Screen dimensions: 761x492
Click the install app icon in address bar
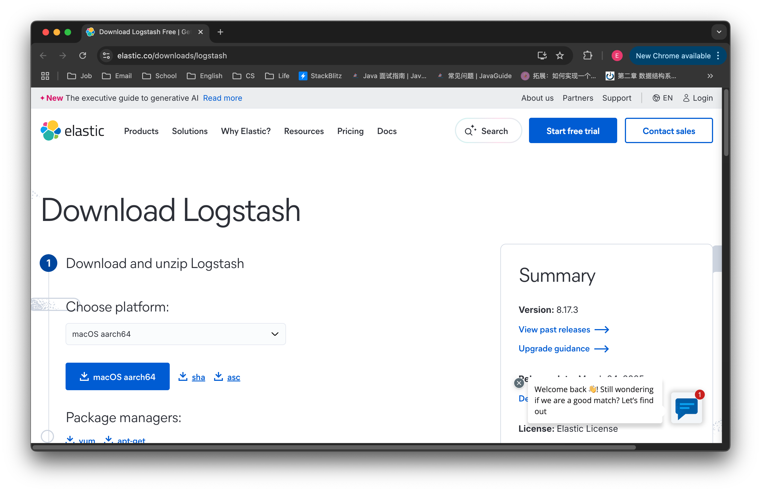(542, 56)
